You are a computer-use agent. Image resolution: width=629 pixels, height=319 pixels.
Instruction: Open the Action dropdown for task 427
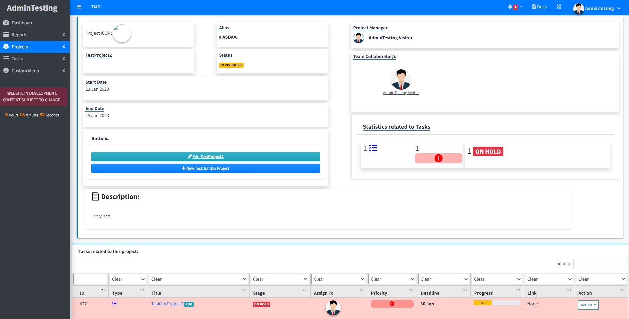[x=588, y=305]
